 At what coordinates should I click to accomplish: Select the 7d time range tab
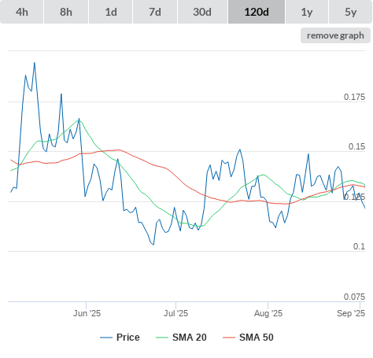click(155, 12)
